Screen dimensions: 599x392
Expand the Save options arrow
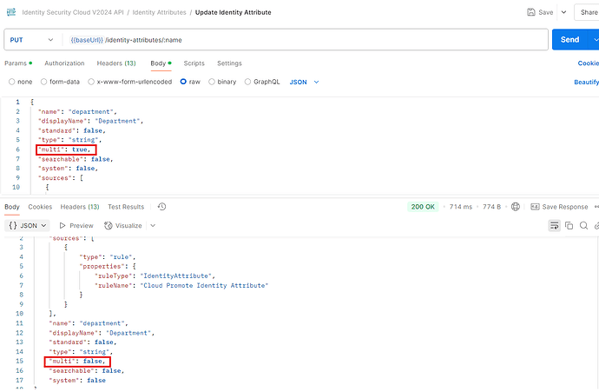point(563,13)
